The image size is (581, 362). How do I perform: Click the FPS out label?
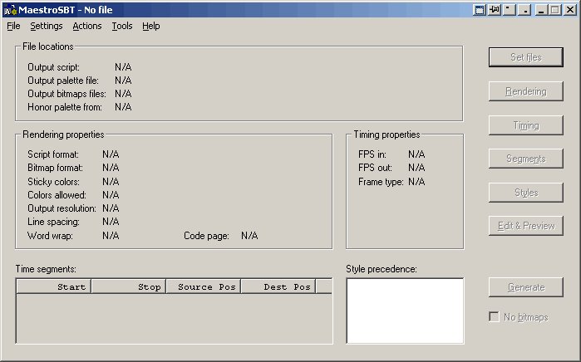[x=375, y=168]
